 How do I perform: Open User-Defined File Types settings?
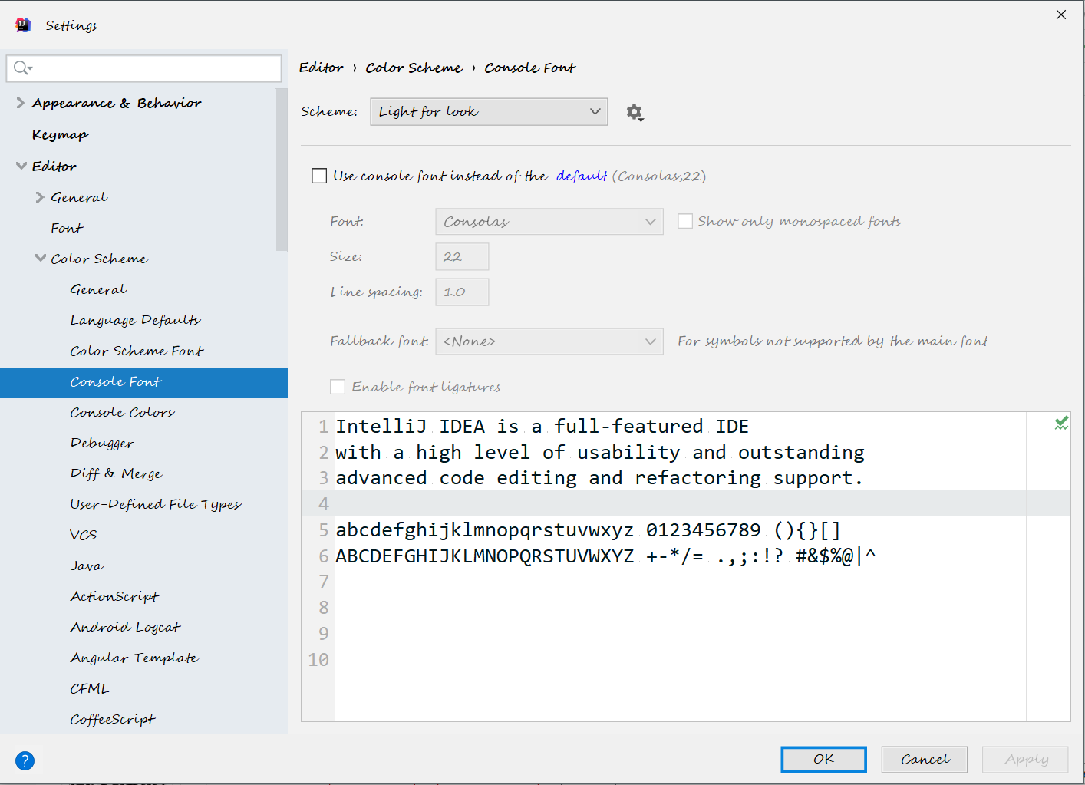[155, 504]
